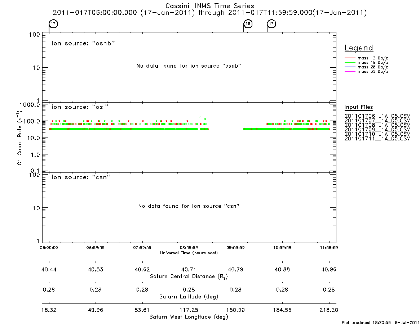Click the 07:59:59 time axis tick label

142,248
